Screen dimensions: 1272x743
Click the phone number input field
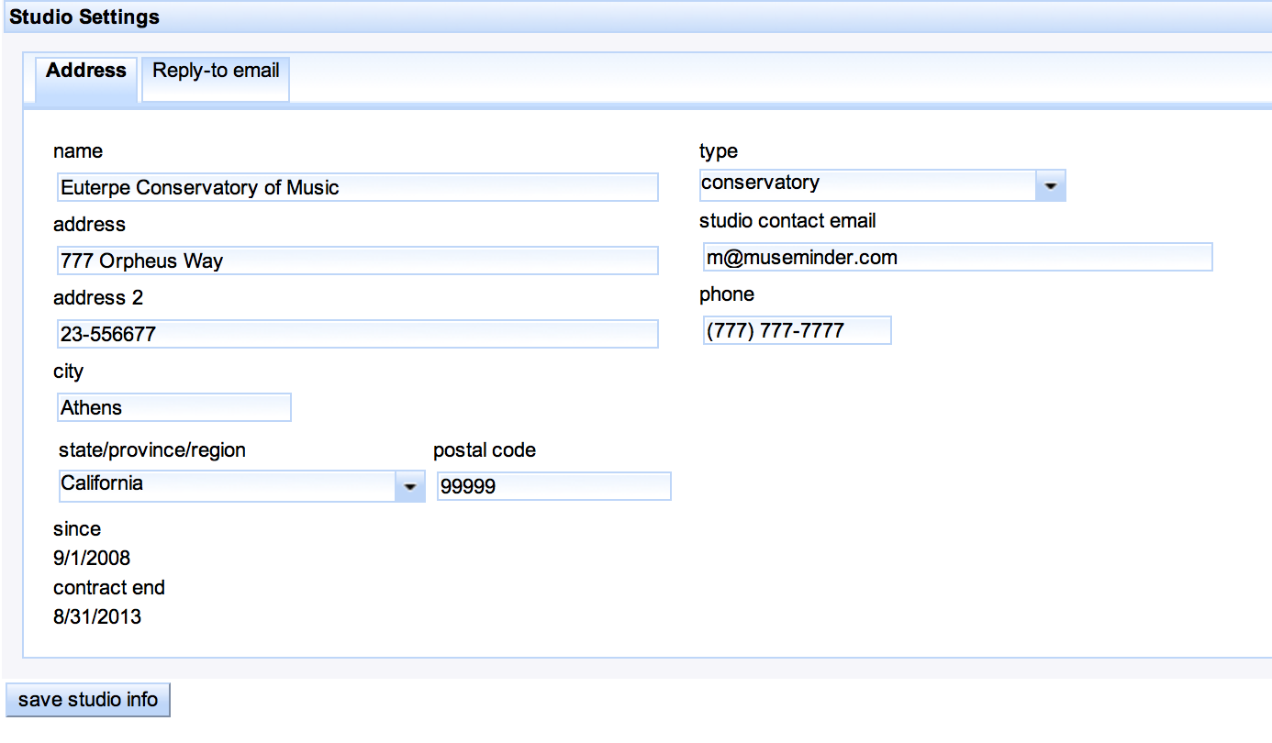pos(797,330)
